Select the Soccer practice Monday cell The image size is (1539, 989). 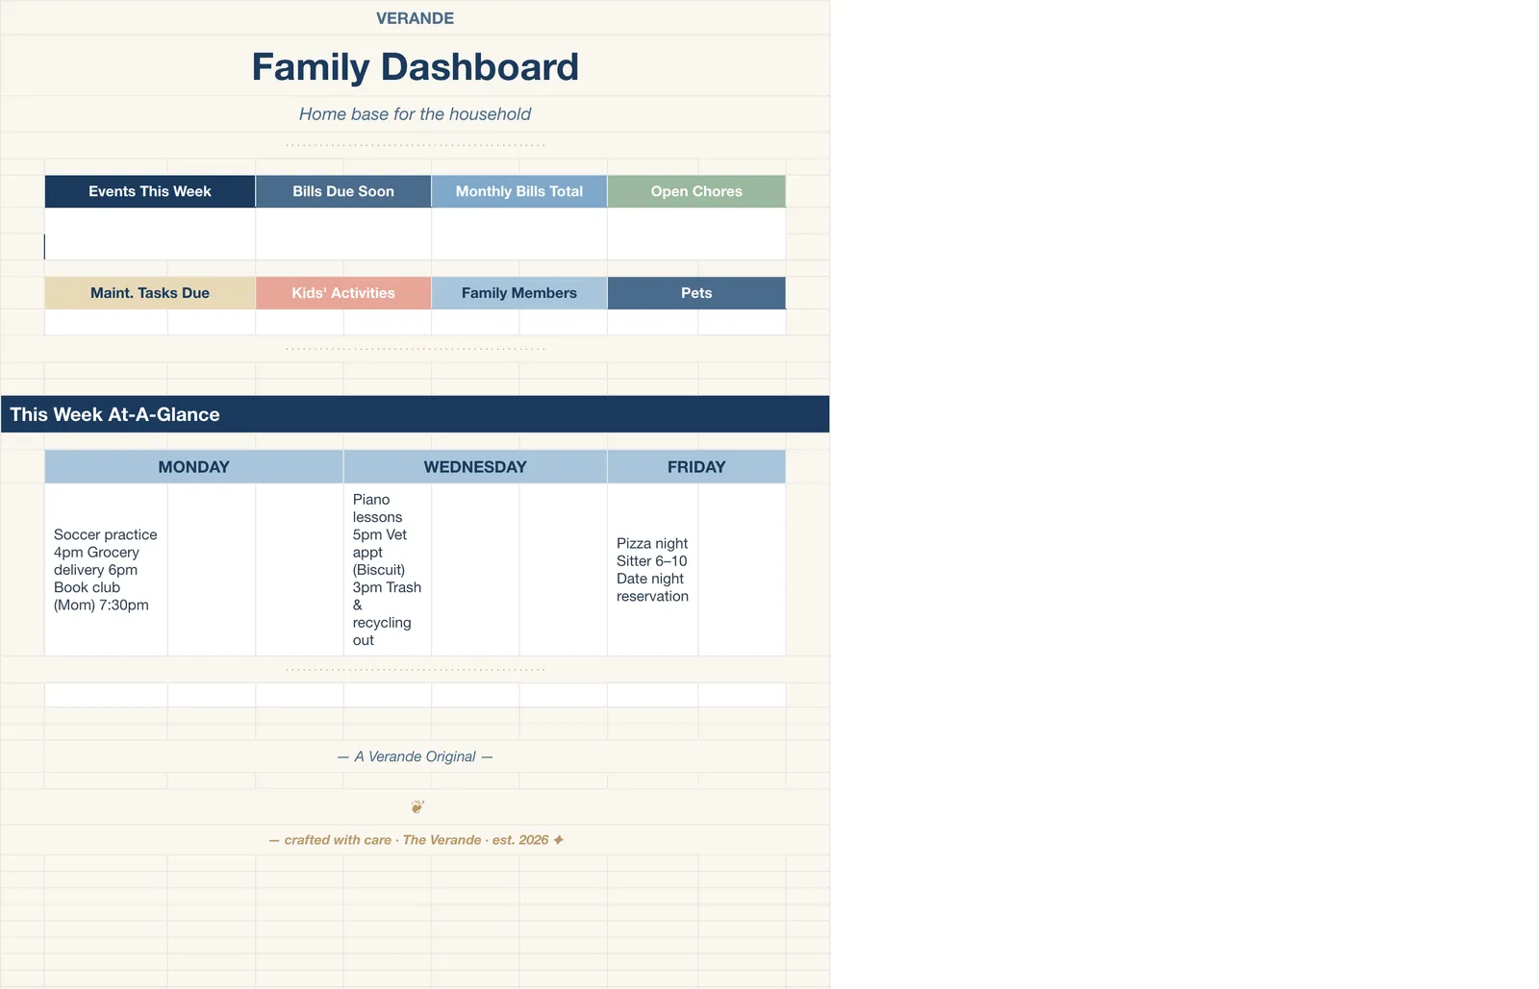(x=106, y=570)
